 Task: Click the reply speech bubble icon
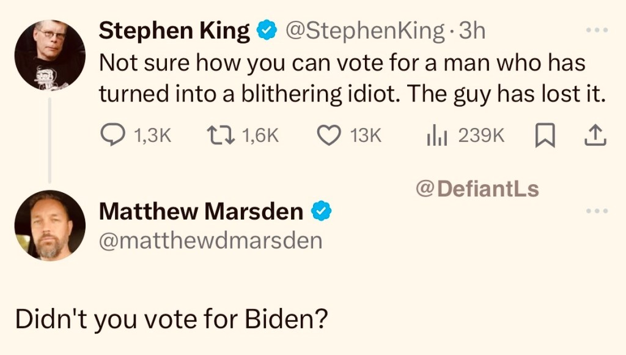(113, 136)
